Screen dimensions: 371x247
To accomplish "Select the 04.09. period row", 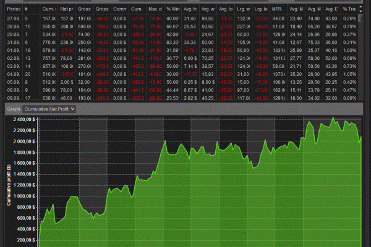I will pos(181,74).
